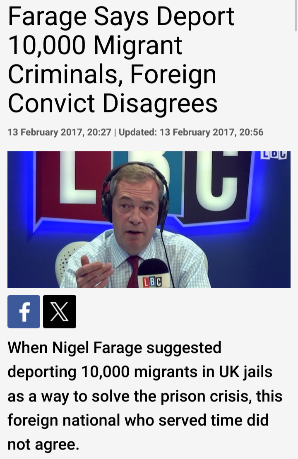
Task: Click the presenter's raised hand in image
Action: coord(93,271)
